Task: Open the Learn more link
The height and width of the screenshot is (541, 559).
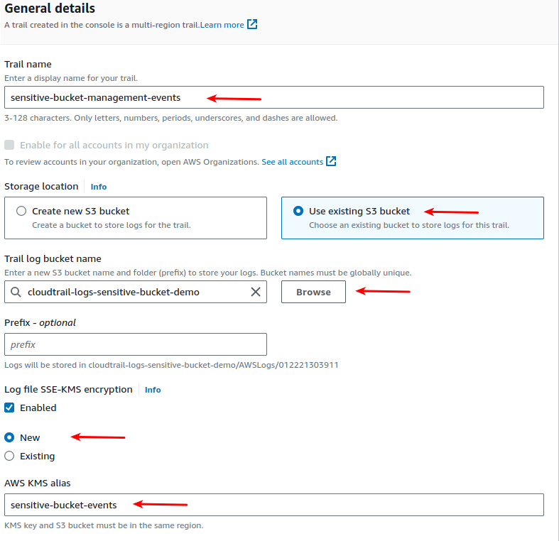Action: pyautogui.click(x=222, y=25)
